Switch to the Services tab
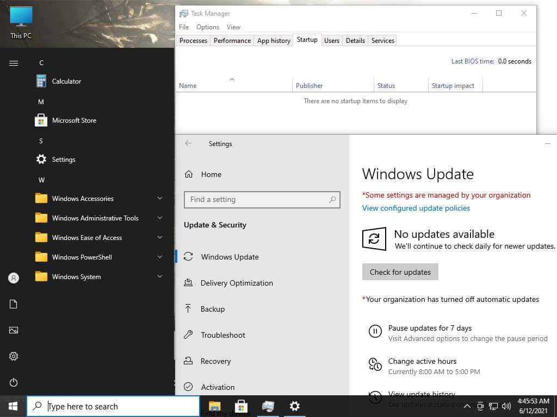 (382, 40)
